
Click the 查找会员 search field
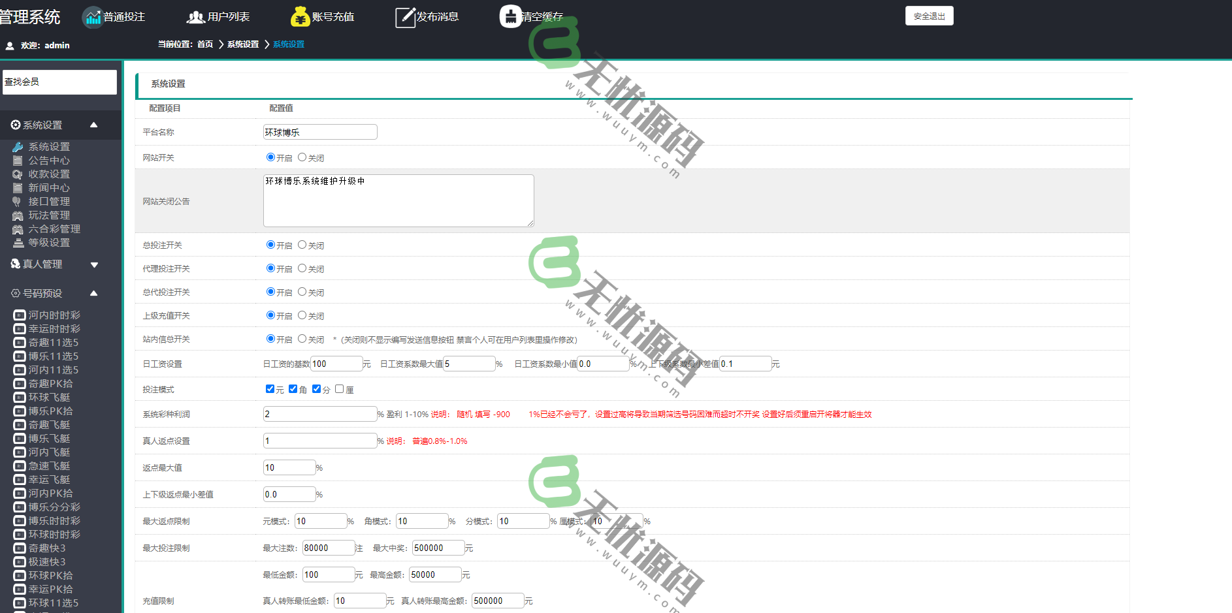(x=59, y=82)
